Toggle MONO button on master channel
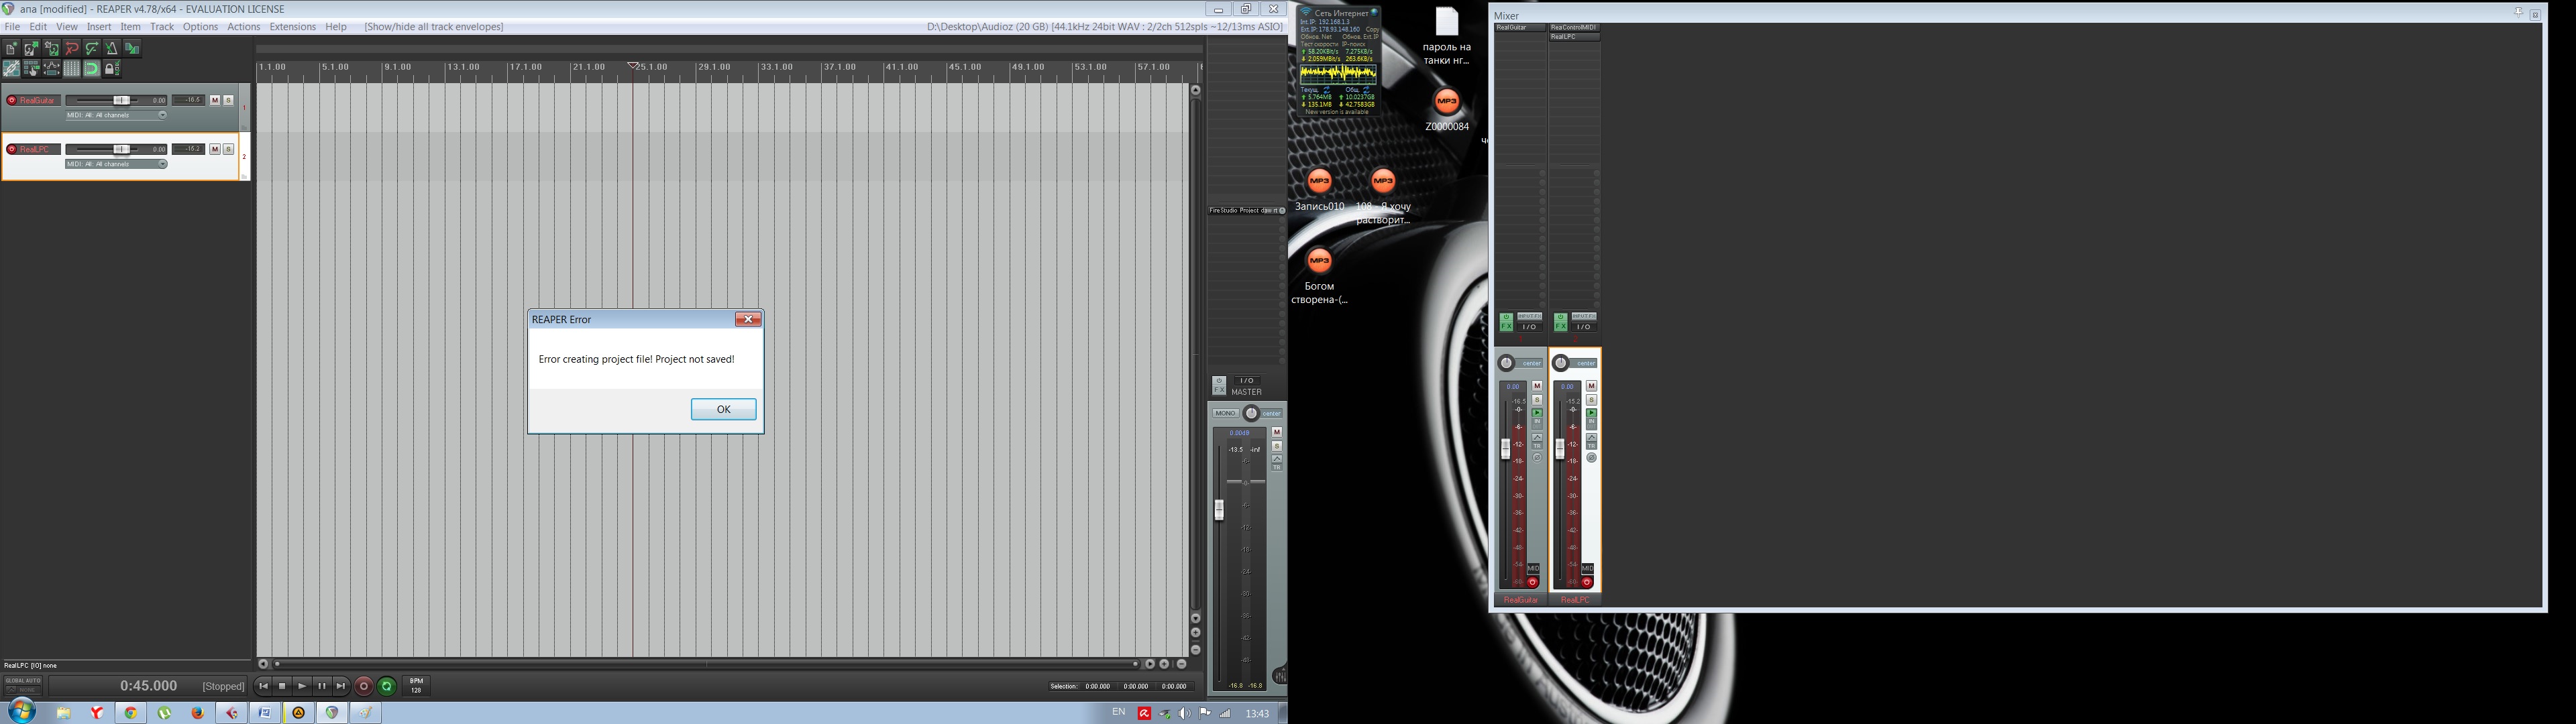Viewport: 2576px width, 724px height. [x=1225, y=413]
